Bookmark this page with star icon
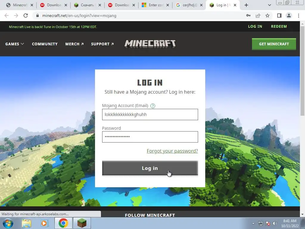The width and height of the screenshot is (305, 229). point(267,16)
